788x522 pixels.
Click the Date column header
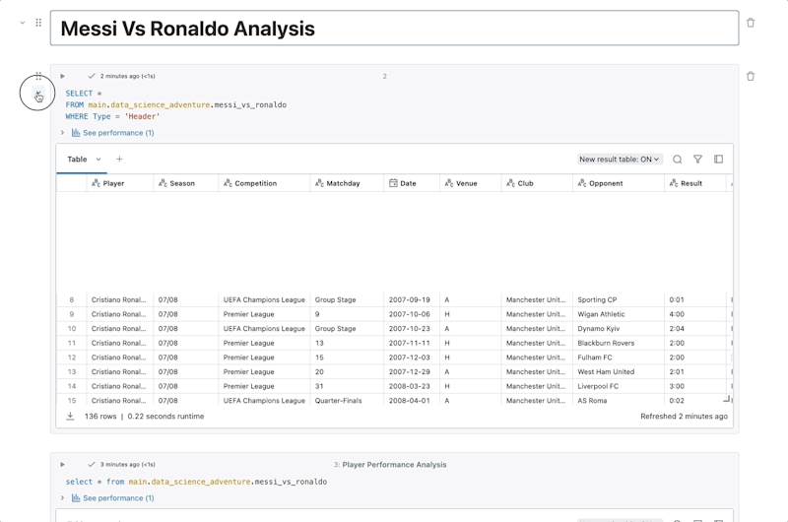click(408, 183)
